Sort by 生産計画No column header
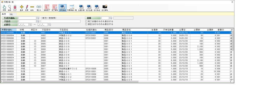This screenshot has width=256, height=93. [x=94, y=30]
